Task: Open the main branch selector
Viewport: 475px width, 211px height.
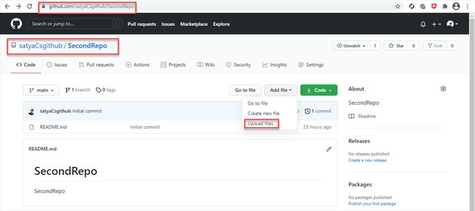Action: click(x=41, y=90)
